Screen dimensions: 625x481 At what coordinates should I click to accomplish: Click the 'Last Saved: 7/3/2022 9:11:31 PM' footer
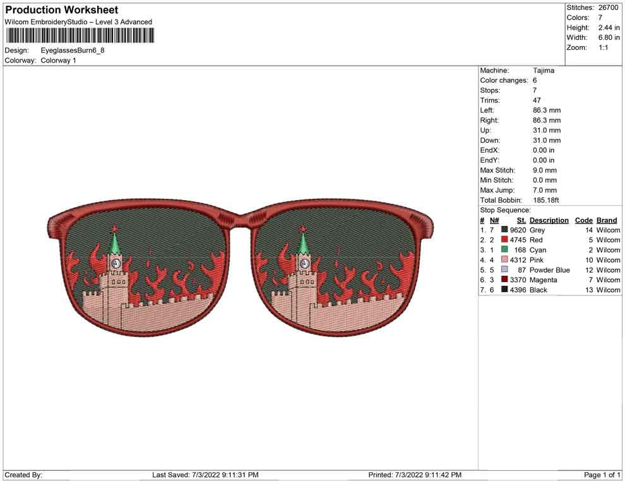(x=205, y=475)
